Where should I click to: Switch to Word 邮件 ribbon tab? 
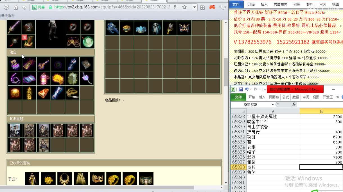click(310, 4)
